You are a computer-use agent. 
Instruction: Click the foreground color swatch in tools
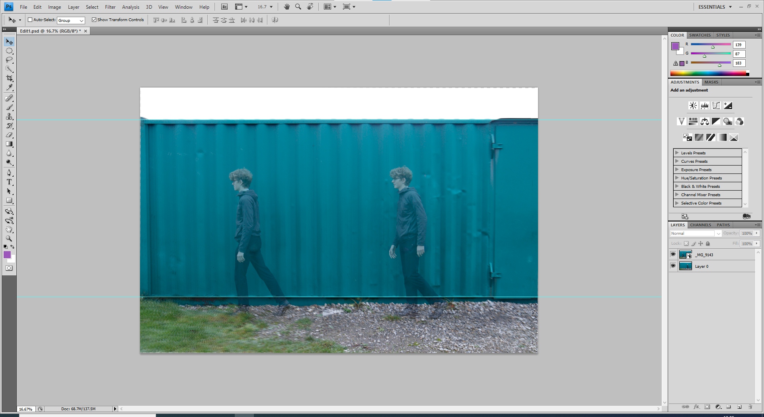[7, 255]
